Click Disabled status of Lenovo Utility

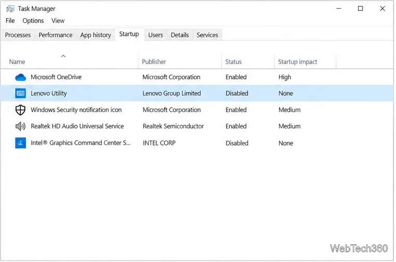click(237, 93)
